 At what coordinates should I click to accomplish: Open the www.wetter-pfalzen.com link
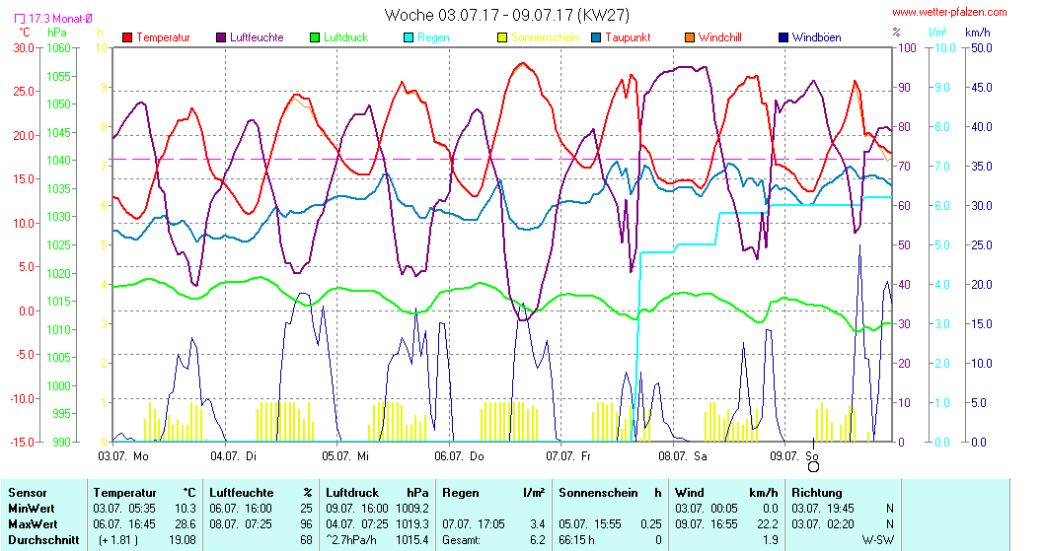[x=949, y=12]
